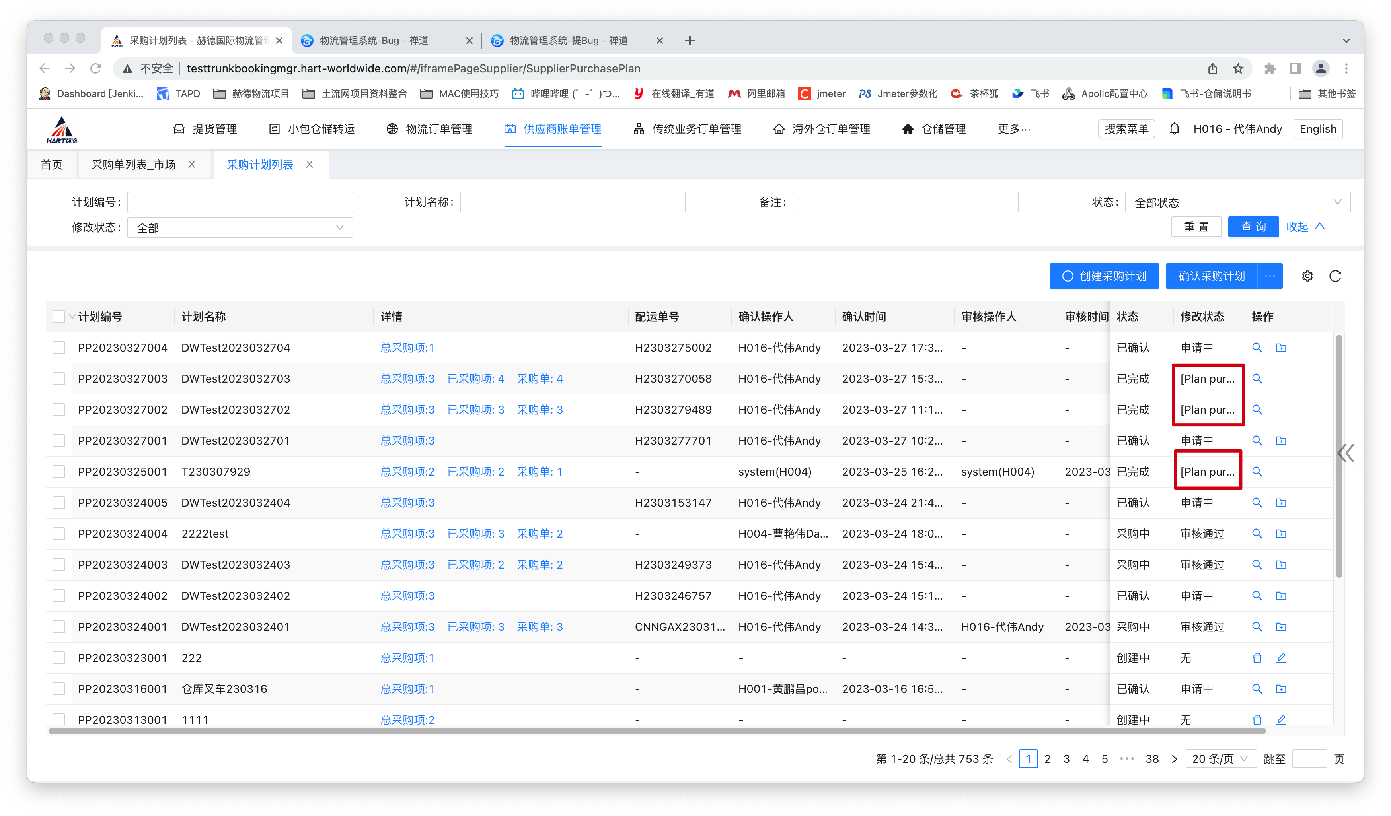Bookmark page with the star icon
Image resolution: width=1391 pixels, height=816 pixels.
click(x=1238, y=68)
